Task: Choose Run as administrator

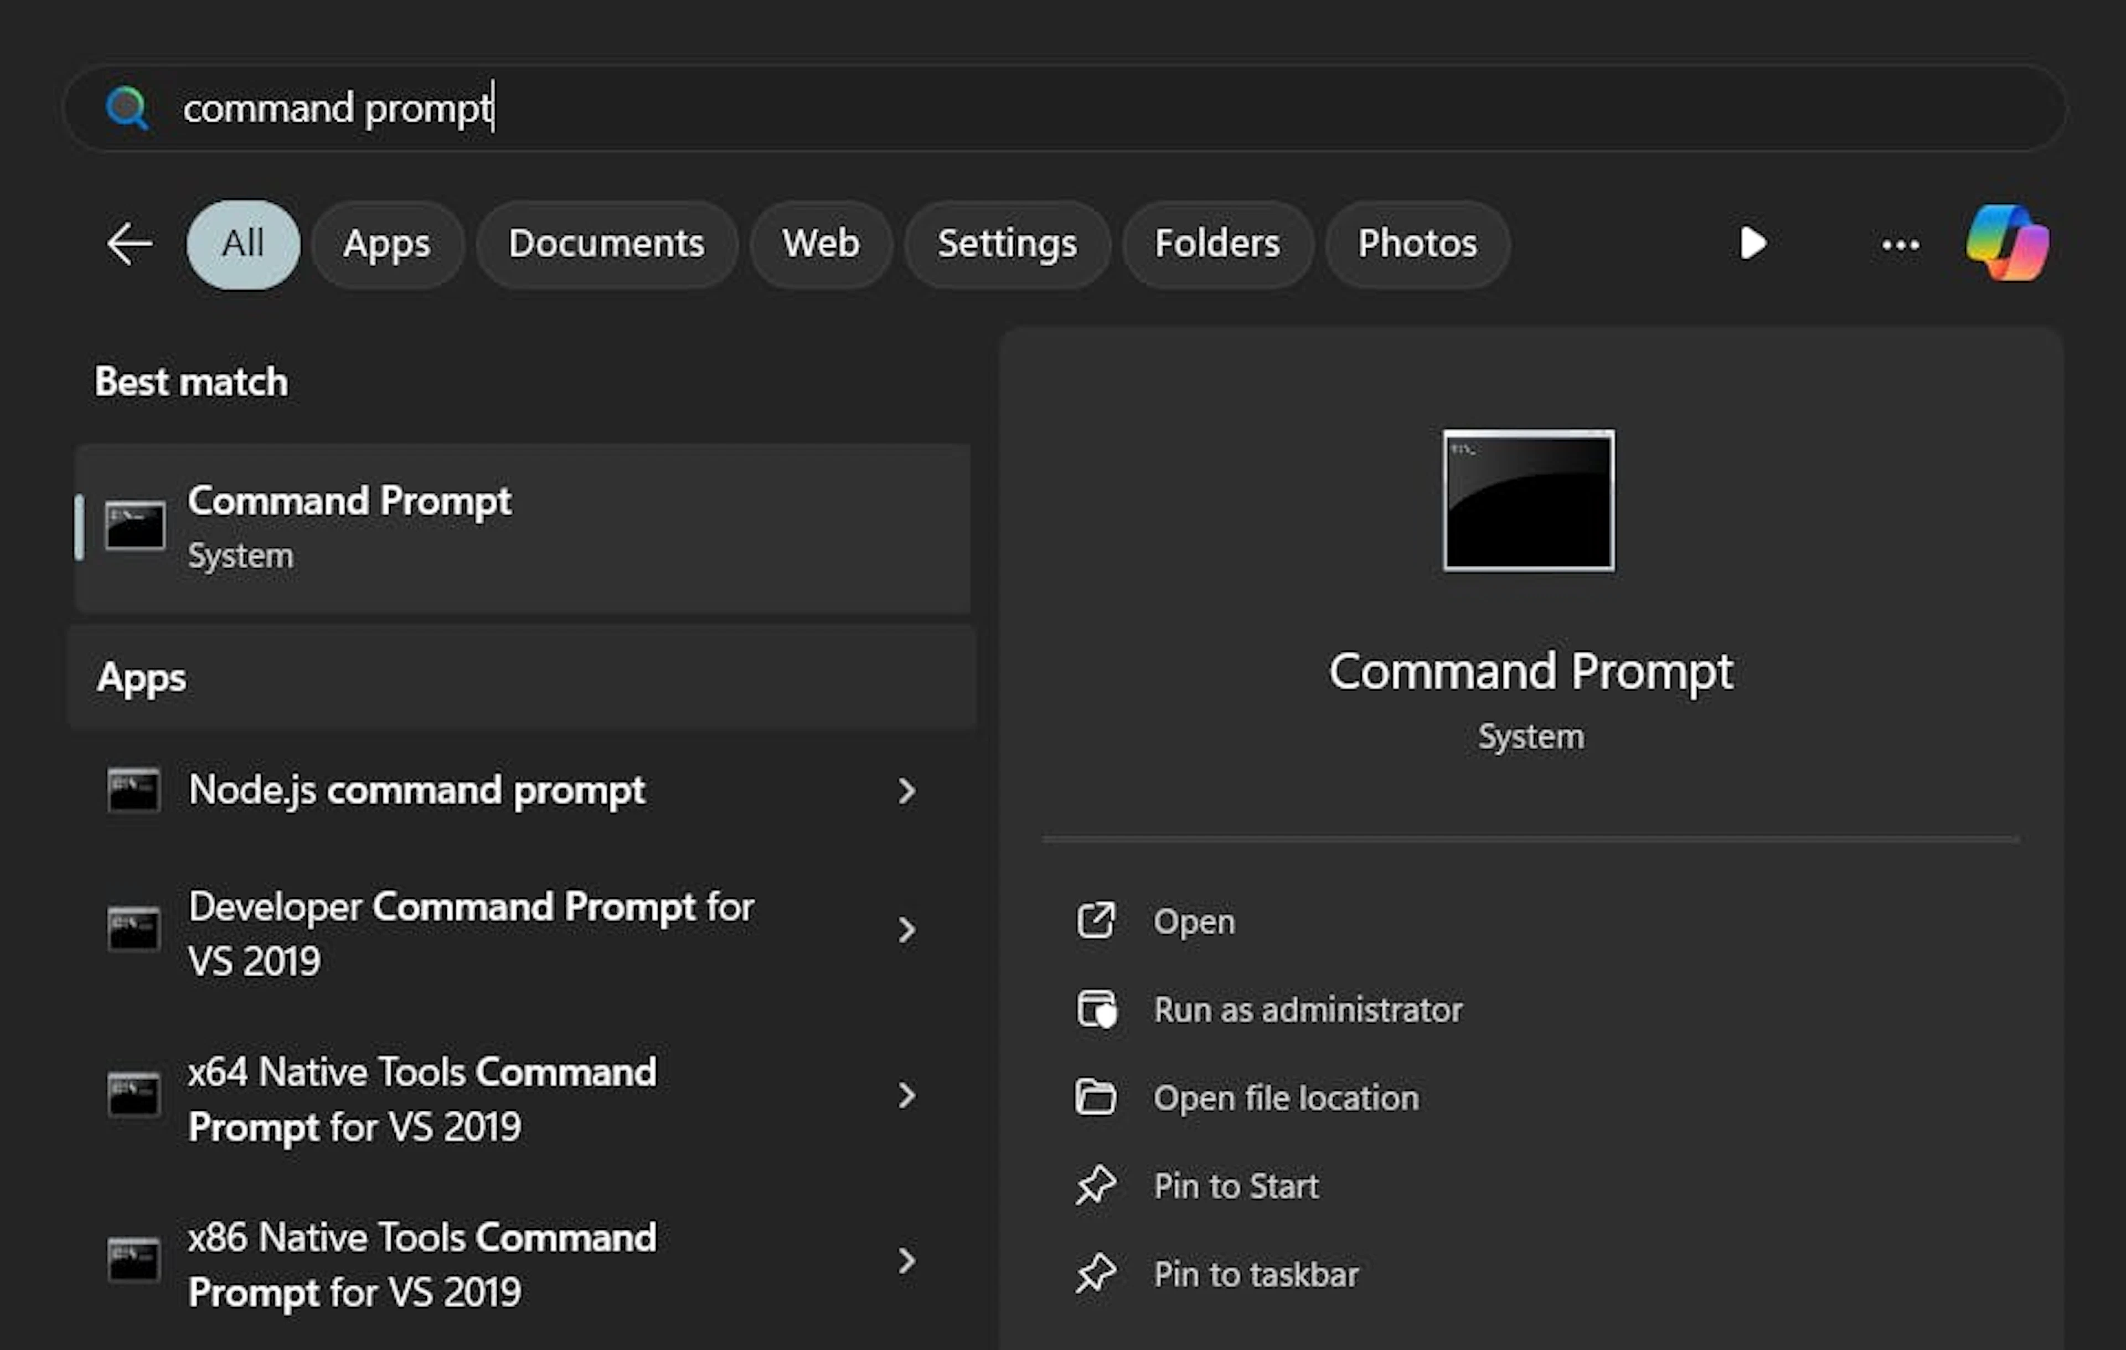Action: [1308, 1010]
